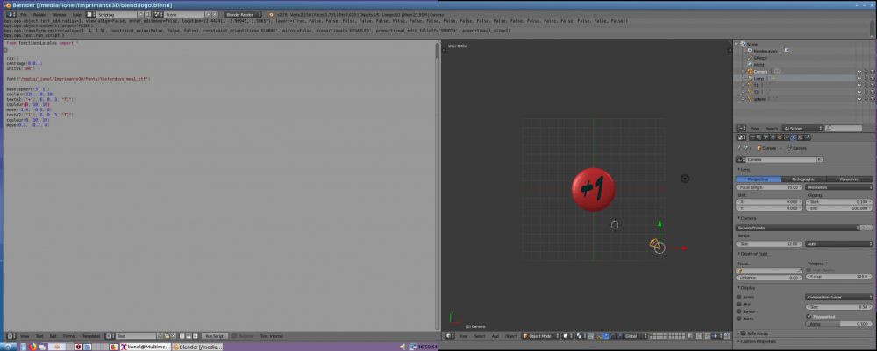Enable the Limits display checkbox
The height and width of the screenshot is (351, 877).
[740, 297]
